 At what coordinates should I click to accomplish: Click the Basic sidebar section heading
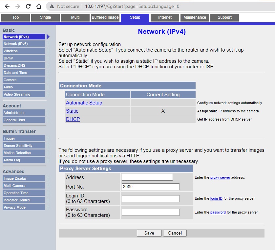[9, 30]
